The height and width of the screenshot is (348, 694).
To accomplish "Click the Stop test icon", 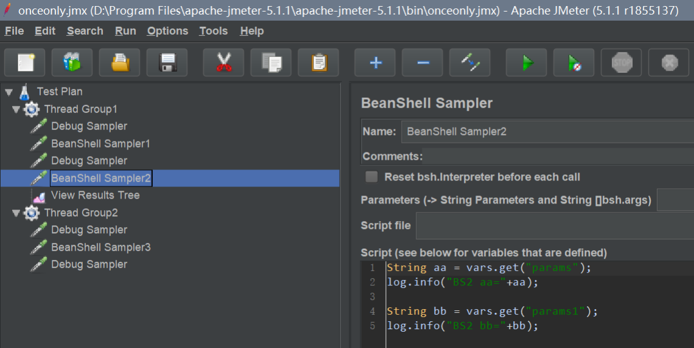I will (622, 63).
